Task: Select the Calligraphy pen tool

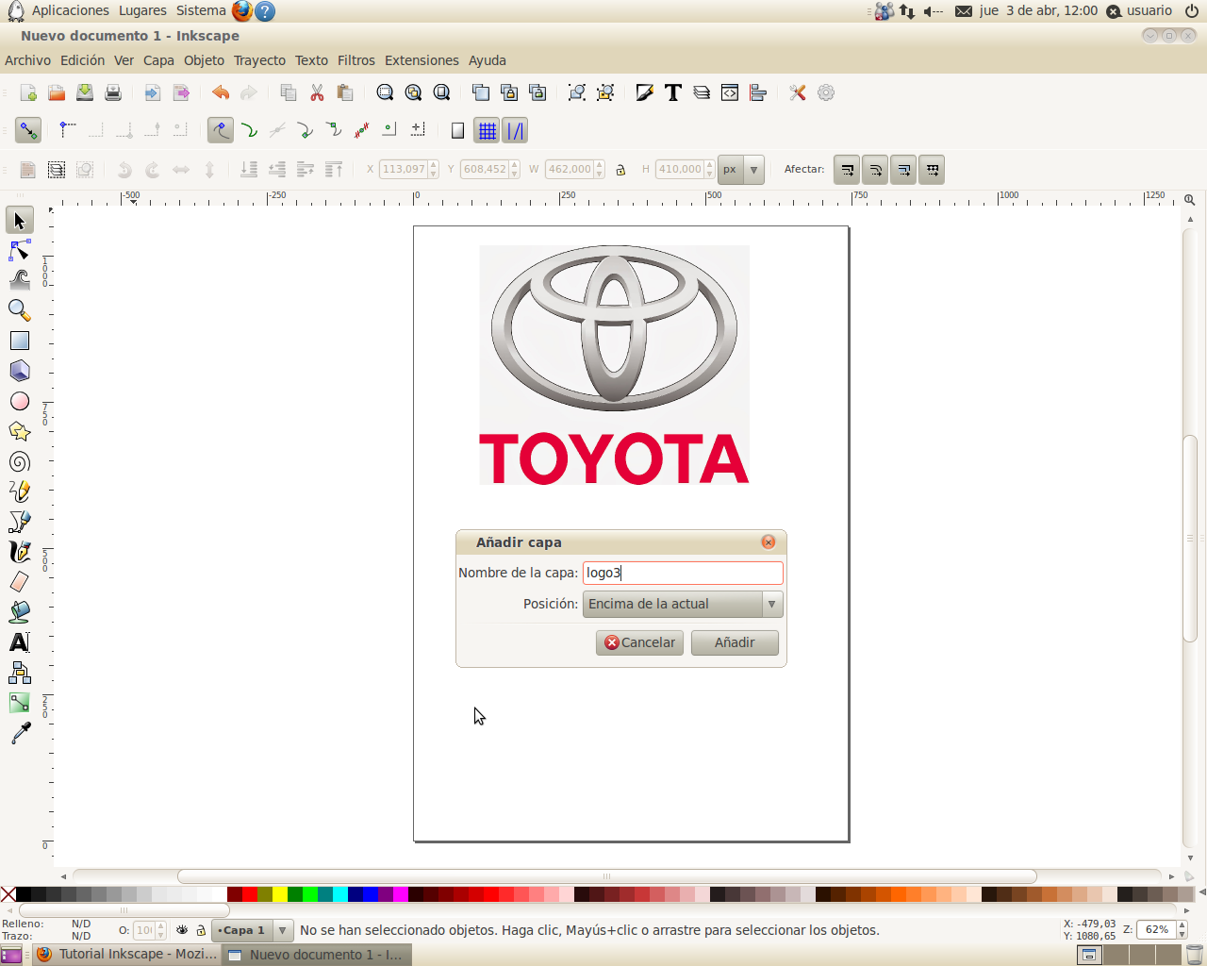Action: click(19, 551)
